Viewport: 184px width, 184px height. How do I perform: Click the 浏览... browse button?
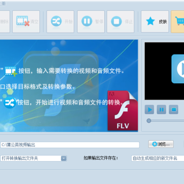tap(161, 144)
